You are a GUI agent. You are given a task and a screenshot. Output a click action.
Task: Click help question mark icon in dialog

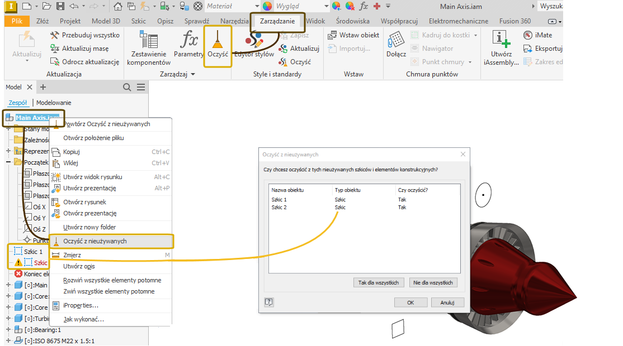(x=269, y=302)
